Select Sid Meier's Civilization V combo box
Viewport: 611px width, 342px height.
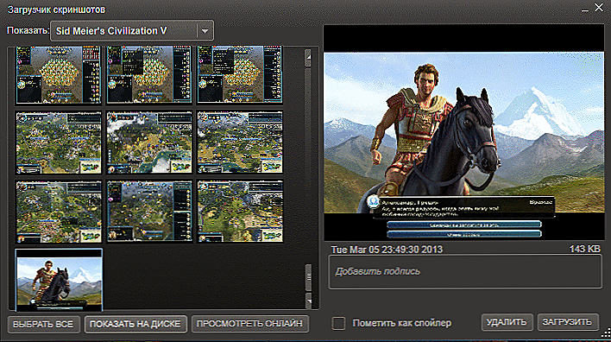click(132, 31)
